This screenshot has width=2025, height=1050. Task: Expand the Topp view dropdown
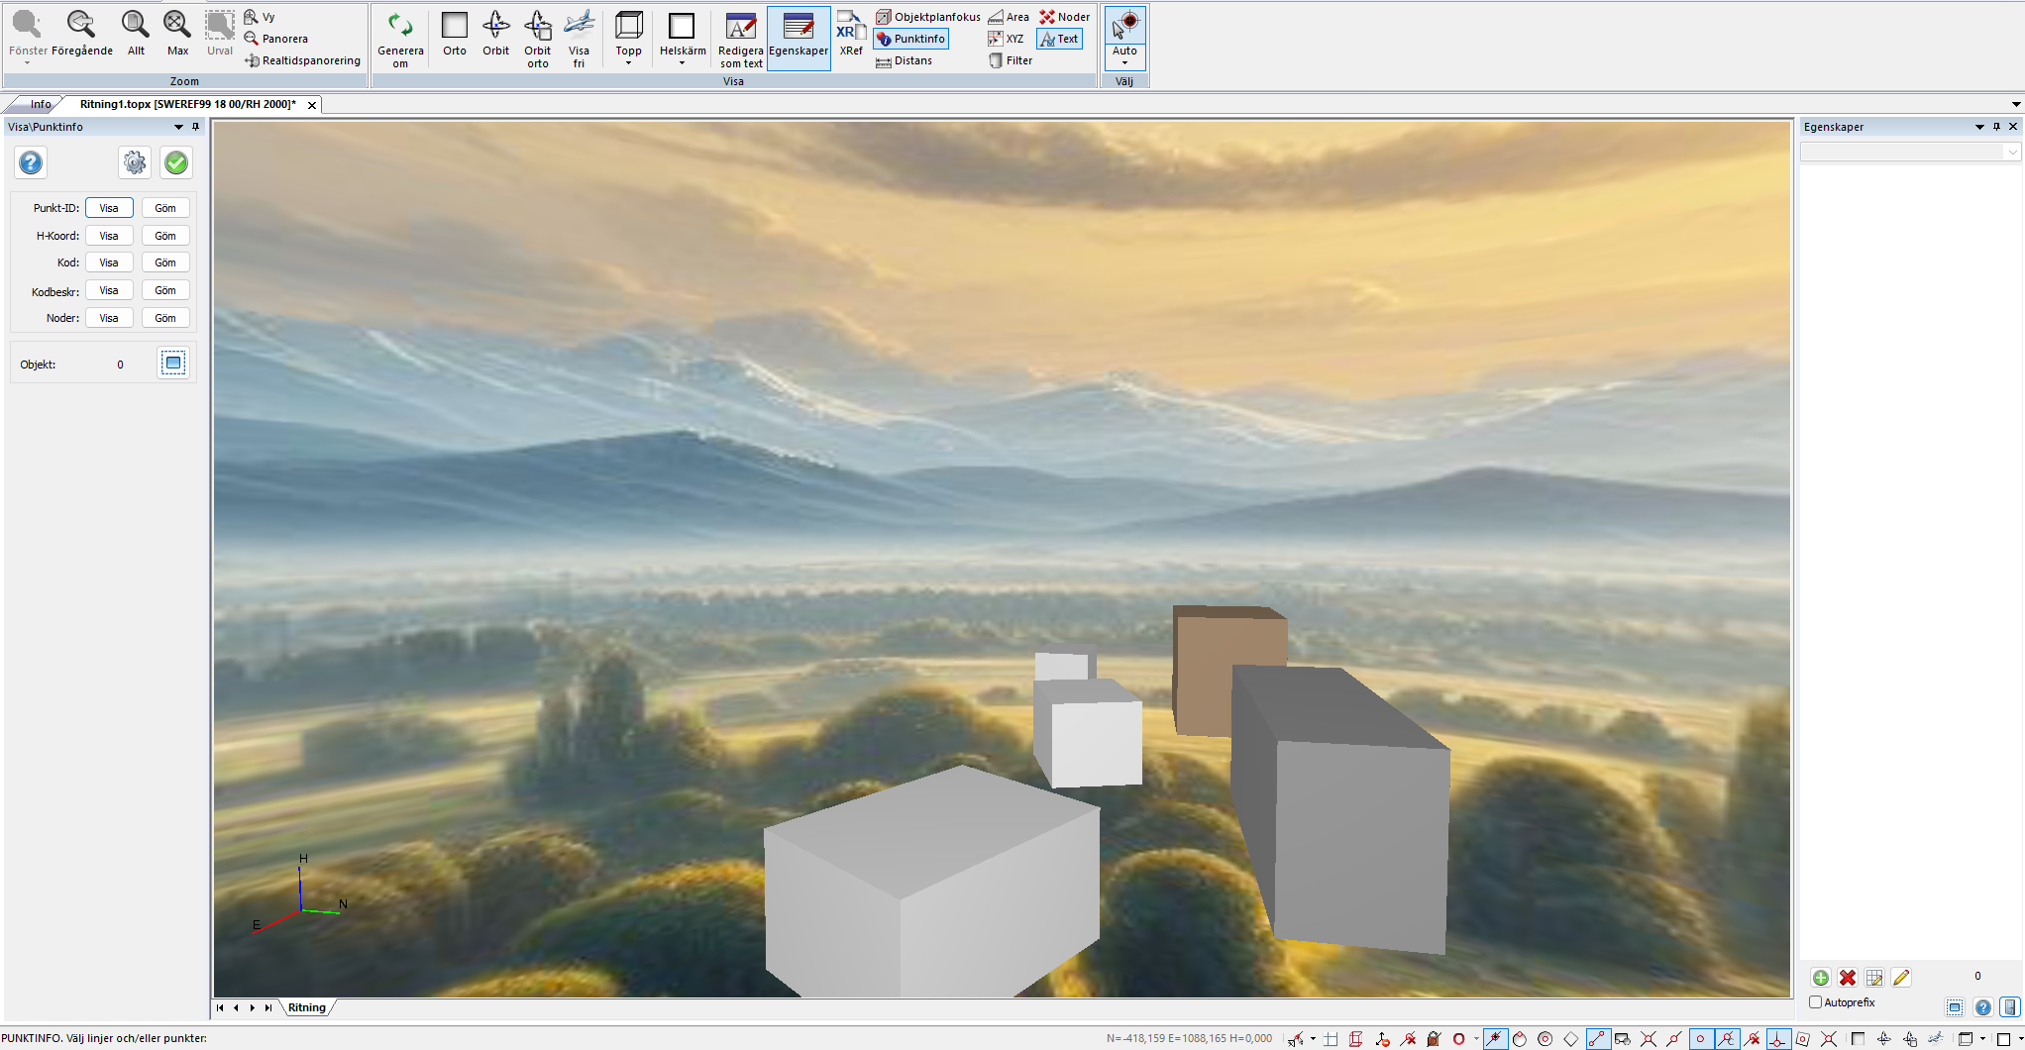[x=628, y=63]
